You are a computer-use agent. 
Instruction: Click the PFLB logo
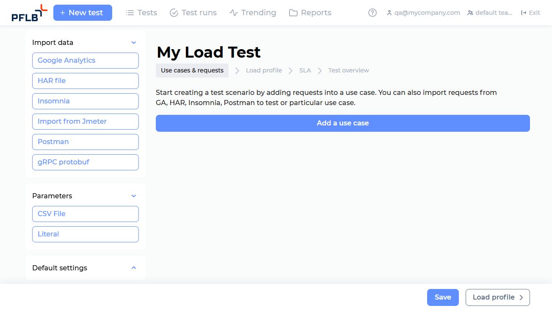(x=28, y=13)
